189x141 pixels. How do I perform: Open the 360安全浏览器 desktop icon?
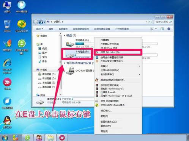(x=22, y=47)
